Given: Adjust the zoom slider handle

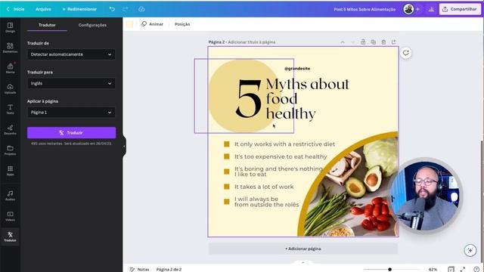Looking at the screenshot, I should [x=390, y=269].
